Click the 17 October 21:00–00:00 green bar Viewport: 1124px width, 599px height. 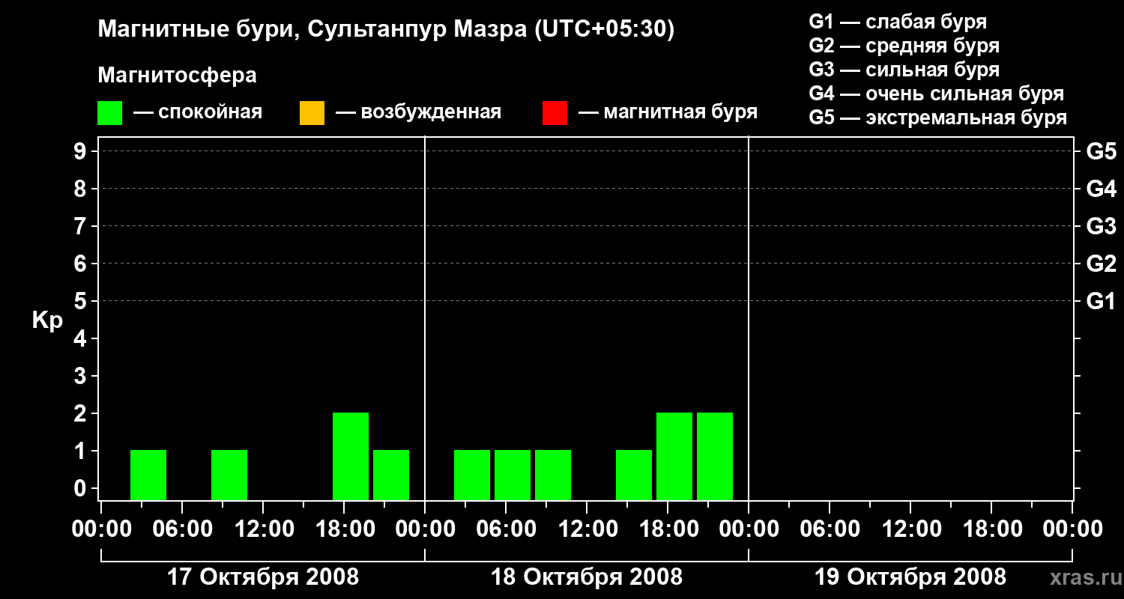(x=391, y=475)
